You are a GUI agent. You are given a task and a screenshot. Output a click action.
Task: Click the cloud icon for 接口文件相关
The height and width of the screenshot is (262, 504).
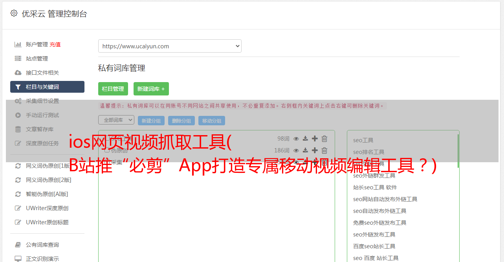(18, 73)
